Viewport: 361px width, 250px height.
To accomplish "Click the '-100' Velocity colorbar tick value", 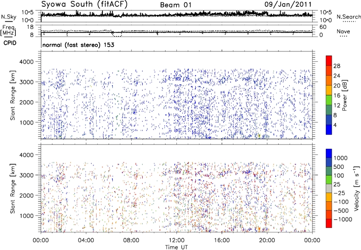I will pos(341,202).
